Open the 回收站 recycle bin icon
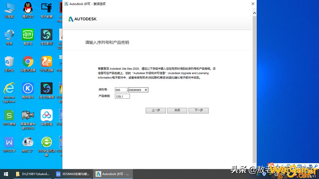Image resolution: width=319 pixels, height=179 pixels. (x=9, y=64)
